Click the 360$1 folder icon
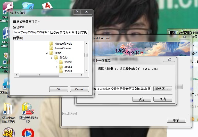Image resolution: width=198 pixels, height=137 pixels. click(x=61, y=67)
